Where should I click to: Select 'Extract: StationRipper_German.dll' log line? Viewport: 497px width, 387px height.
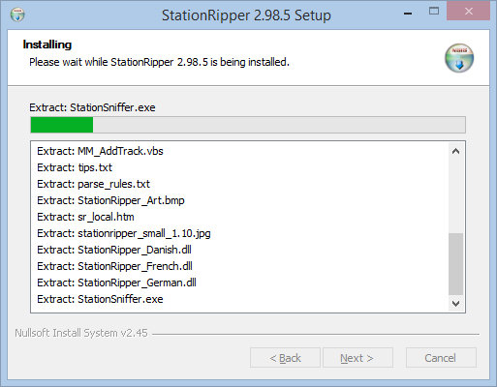pyautogui.click(x=116, y=283)
